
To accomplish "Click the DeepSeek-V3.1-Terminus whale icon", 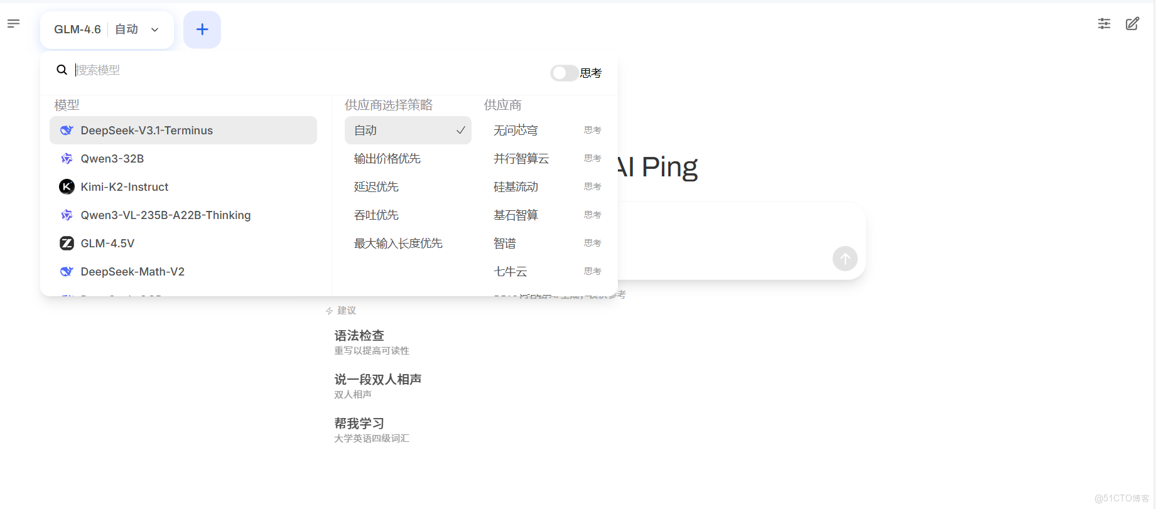I will pyautogui.click(x=67, y=131).
